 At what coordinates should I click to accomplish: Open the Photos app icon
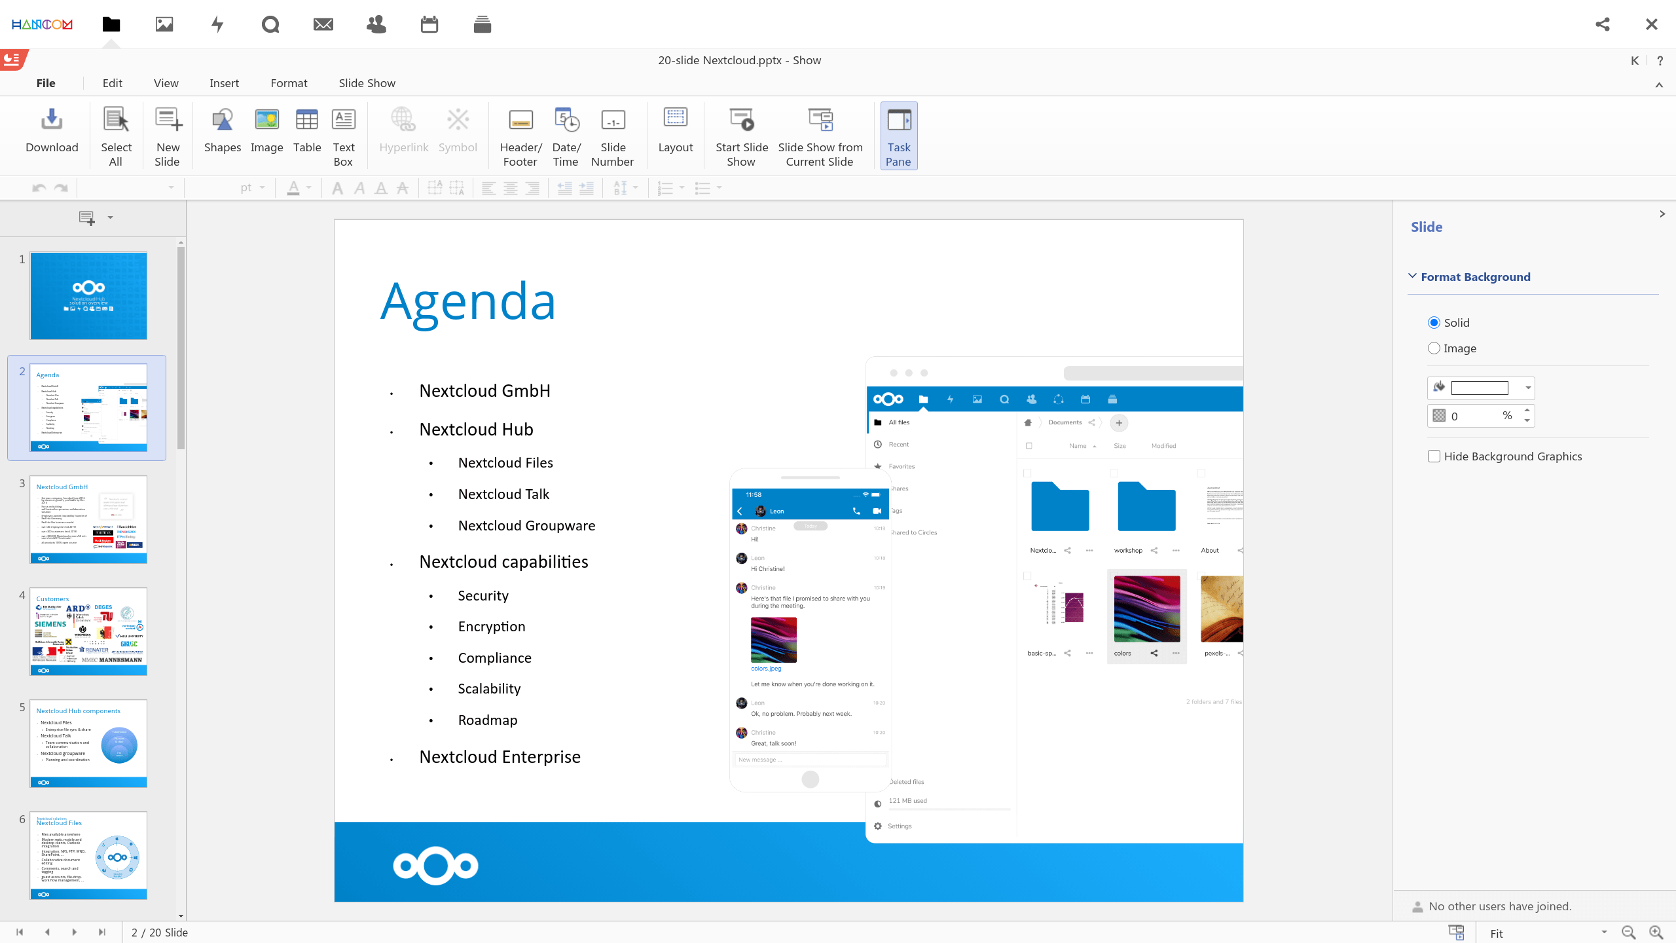tap(164, 24)
